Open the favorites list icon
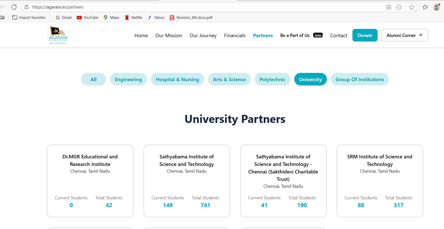Screen dimensions: 444x229 [x=425, y=7]
